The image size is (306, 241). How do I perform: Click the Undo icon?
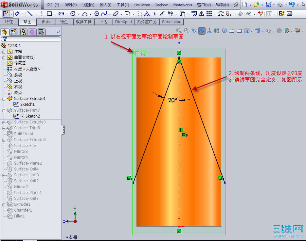[x=292, y=5]
